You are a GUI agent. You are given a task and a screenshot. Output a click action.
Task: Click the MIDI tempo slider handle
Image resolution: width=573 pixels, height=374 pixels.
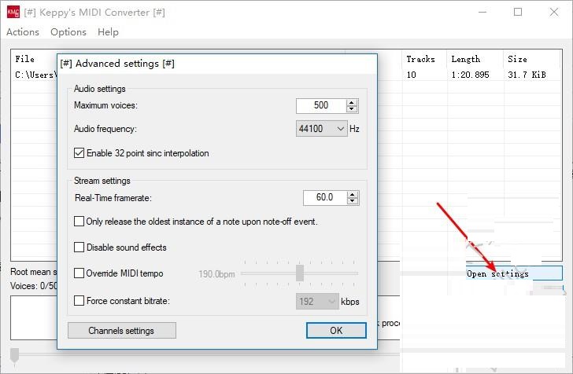click(x=300, y=273)
